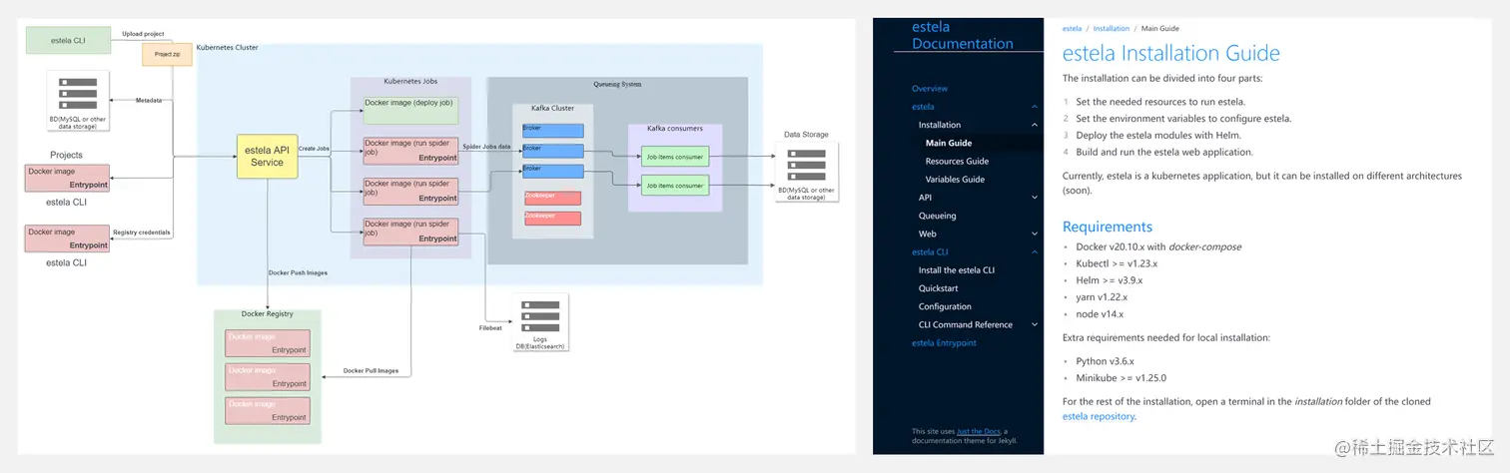The height and width of the screenshot is (473, 1510).
Task: Click the Web sidebar item
Action: point(927,234)
